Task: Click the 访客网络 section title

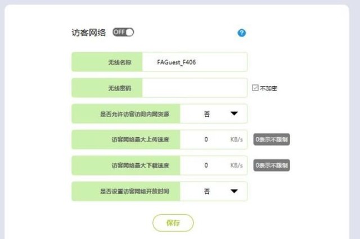Action: coord(89,33)
